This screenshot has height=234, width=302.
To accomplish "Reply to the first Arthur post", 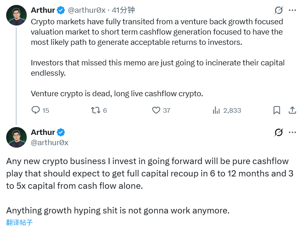I will (36, 110).
